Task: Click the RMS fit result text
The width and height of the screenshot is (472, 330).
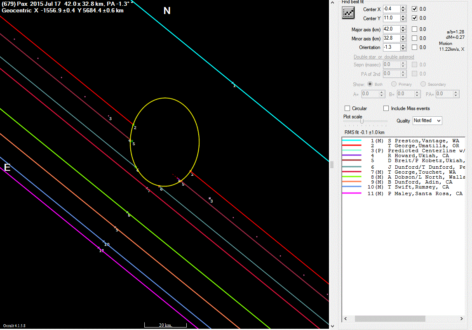Action: (364, 132)
